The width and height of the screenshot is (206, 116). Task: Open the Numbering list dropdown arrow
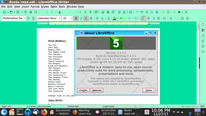click(x=139, y=18)
